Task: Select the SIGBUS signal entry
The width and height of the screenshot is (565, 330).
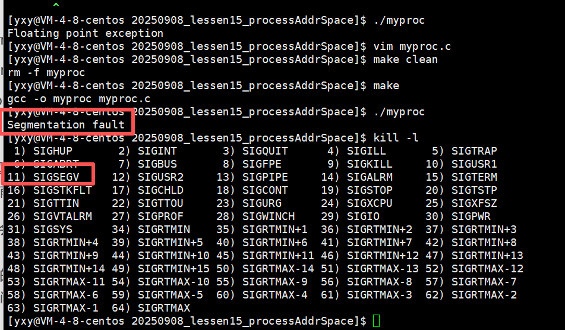Action: point(147,164)
